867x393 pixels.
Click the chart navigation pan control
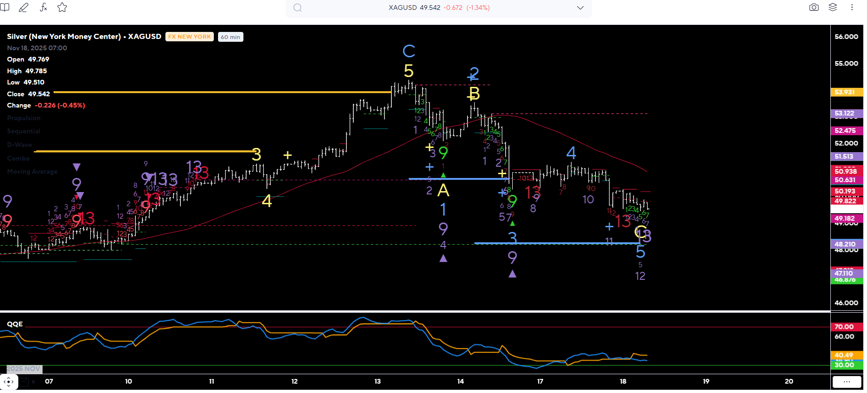[8, 382]
